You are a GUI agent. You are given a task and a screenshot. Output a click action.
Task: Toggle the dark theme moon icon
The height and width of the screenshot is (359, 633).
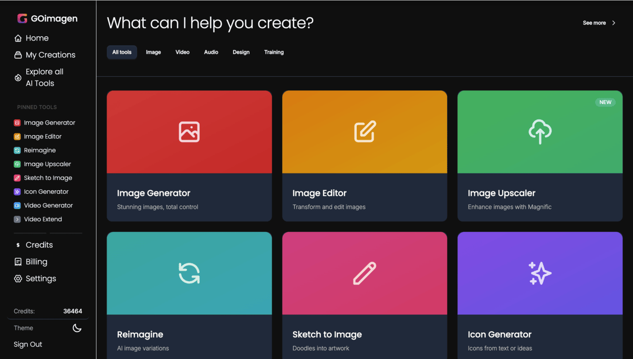pyautogui.click(x=77, y=328)
